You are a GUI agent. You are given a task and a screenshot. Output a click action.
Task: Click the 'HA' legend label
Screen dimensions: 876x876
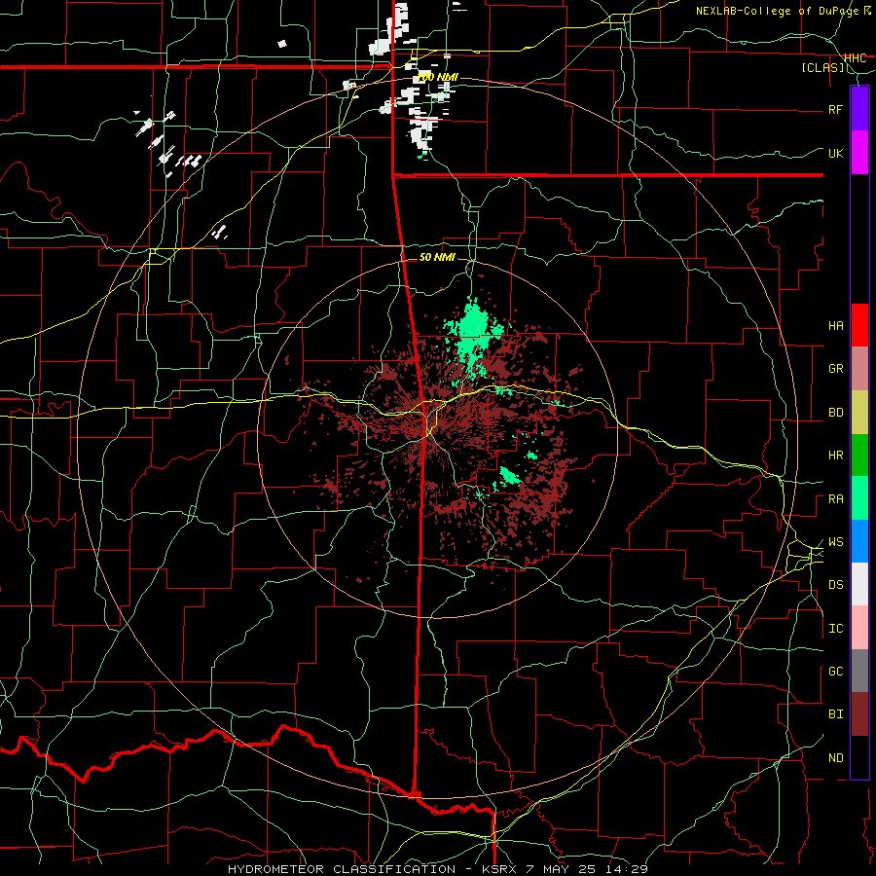tap(835, 326)
